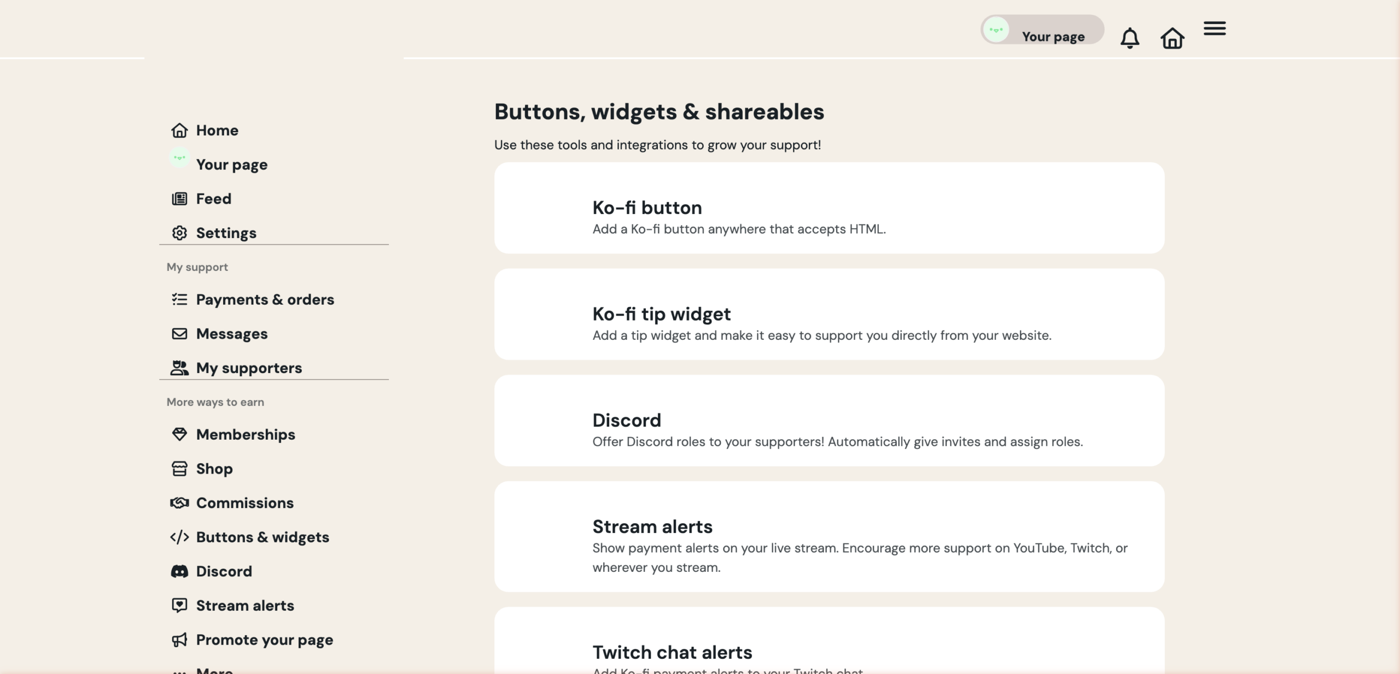Click the Stream alerts sidebar icon
The height and width of the screenshot is (674, 1400).
pyautogui.click(x=179, y=605)
